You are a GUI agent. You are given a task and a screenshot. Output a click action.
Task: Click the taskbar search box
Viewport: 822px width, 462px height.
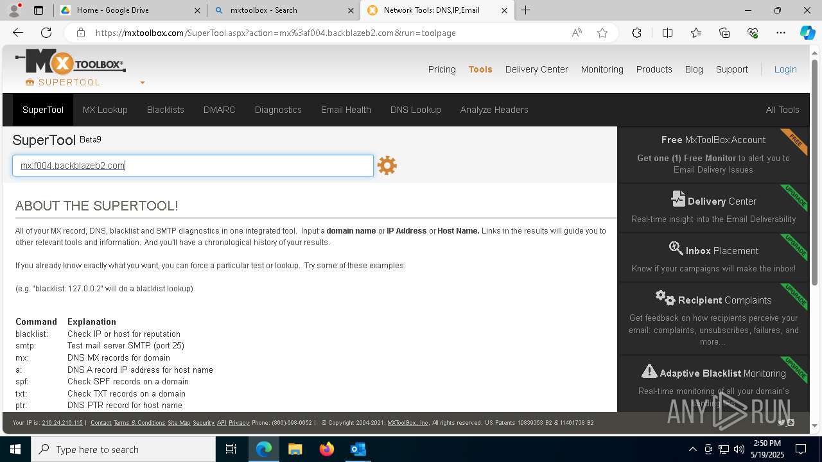[x=123, y=449]
